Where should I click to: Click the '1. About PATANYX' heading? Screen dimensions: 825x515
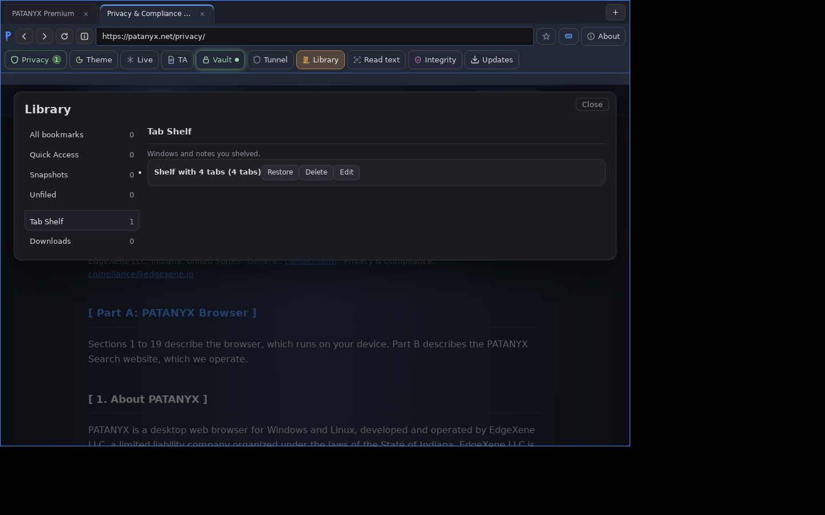[x=148, y=399]
